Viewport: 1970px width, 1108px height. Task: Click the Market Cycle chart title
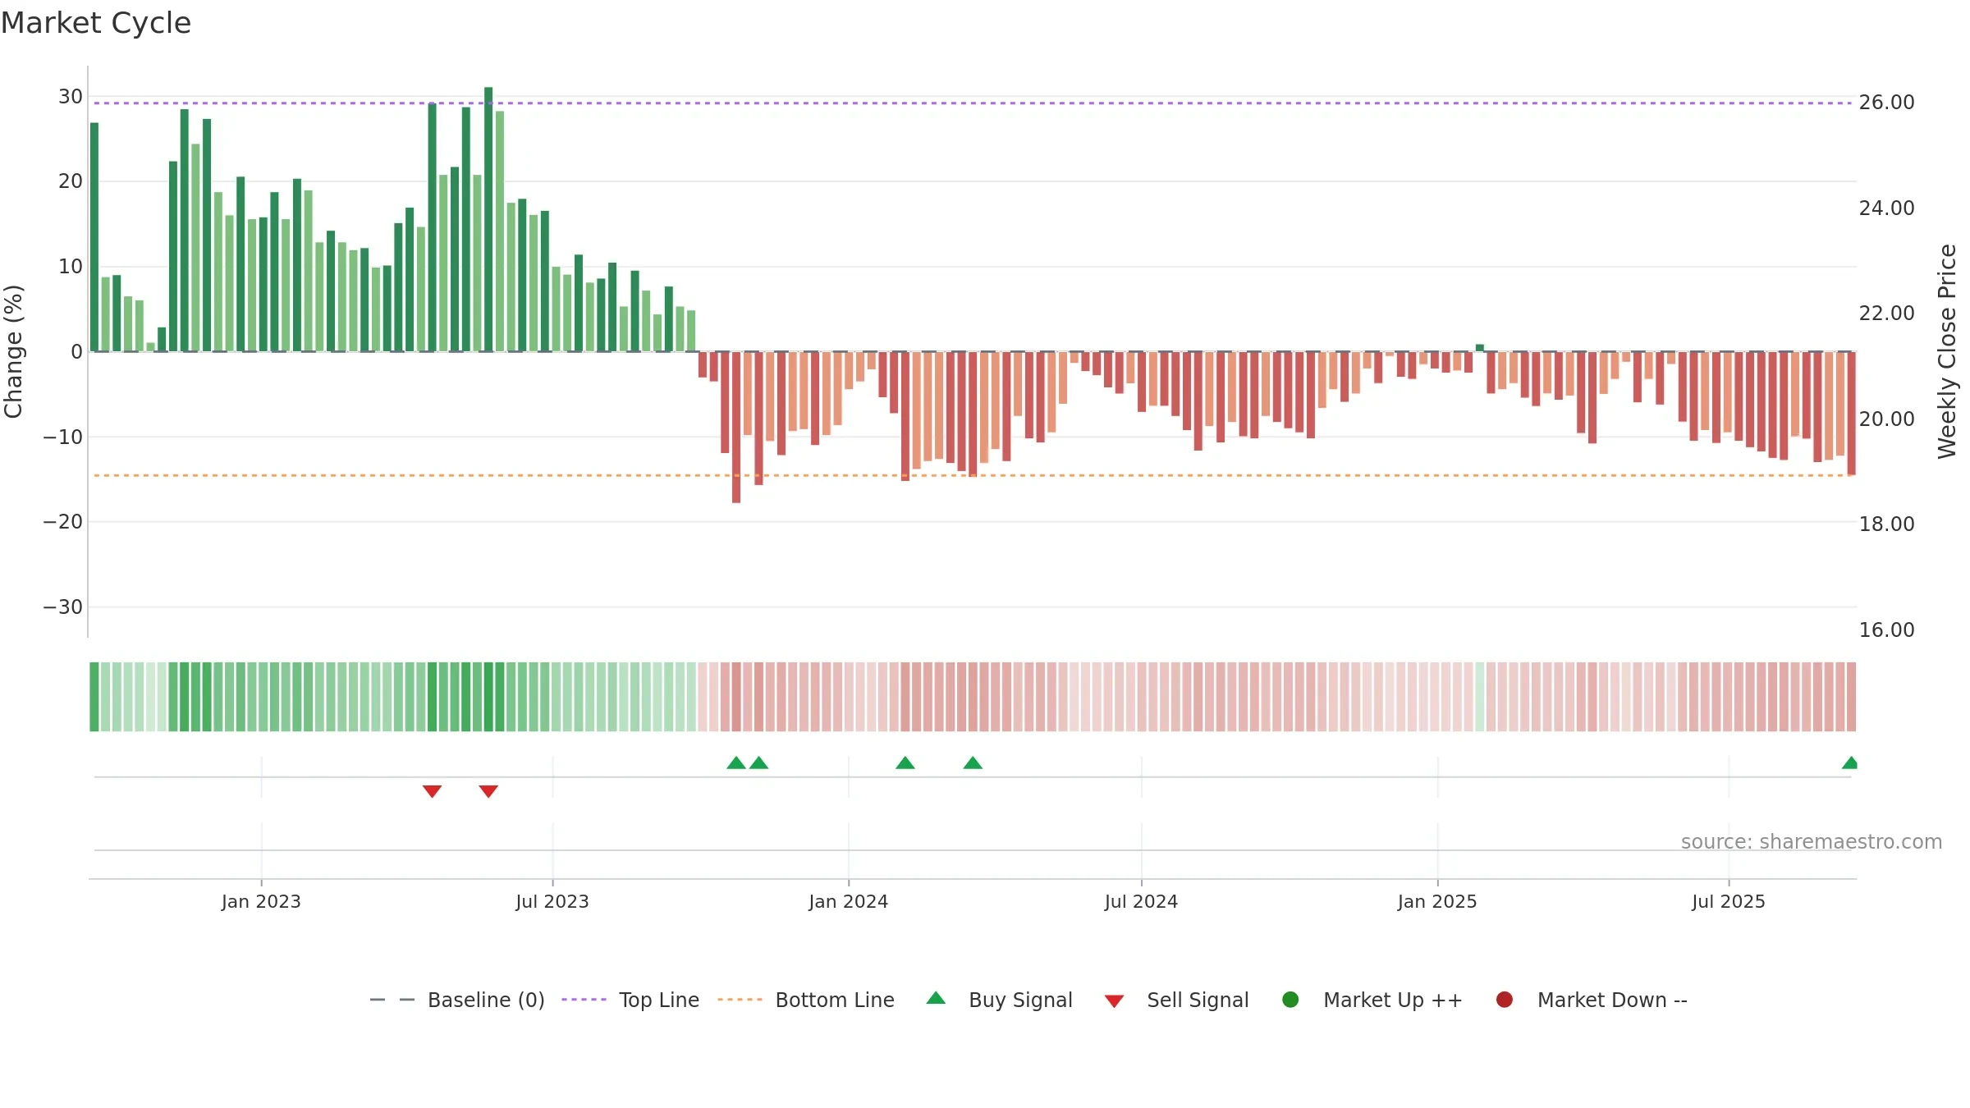click(96, 23)
